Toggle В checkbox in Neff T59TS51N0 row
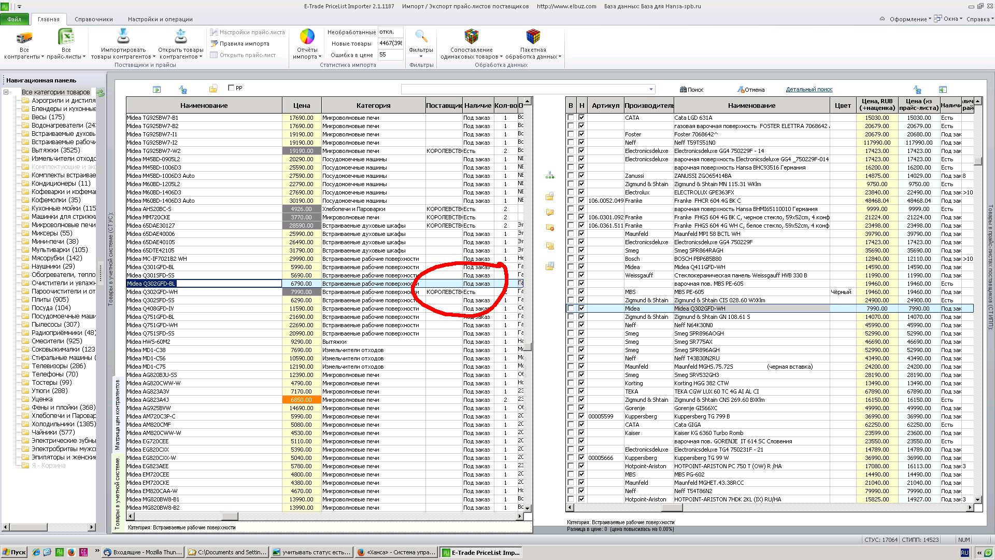This screenshot has width=995, height=560. point(571,143)
